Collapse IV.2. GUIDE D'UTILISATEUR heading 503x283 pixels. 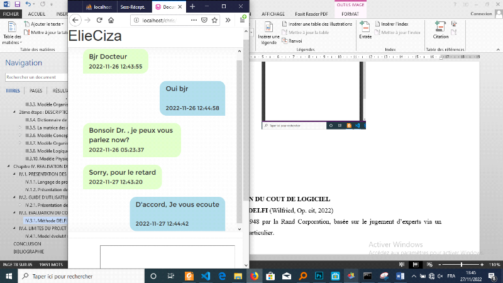(x=14, y=197)
